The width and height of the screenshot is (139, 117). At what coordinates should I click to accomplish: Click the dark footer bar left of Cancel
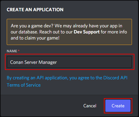[41, 106]
